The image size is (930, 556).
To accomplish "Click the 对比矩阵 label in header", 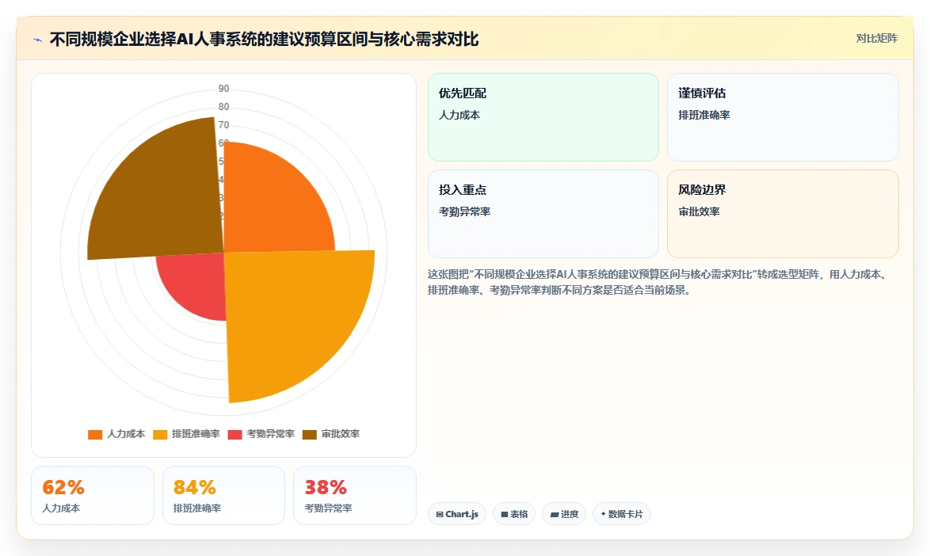I will click(x=876, y=39).
